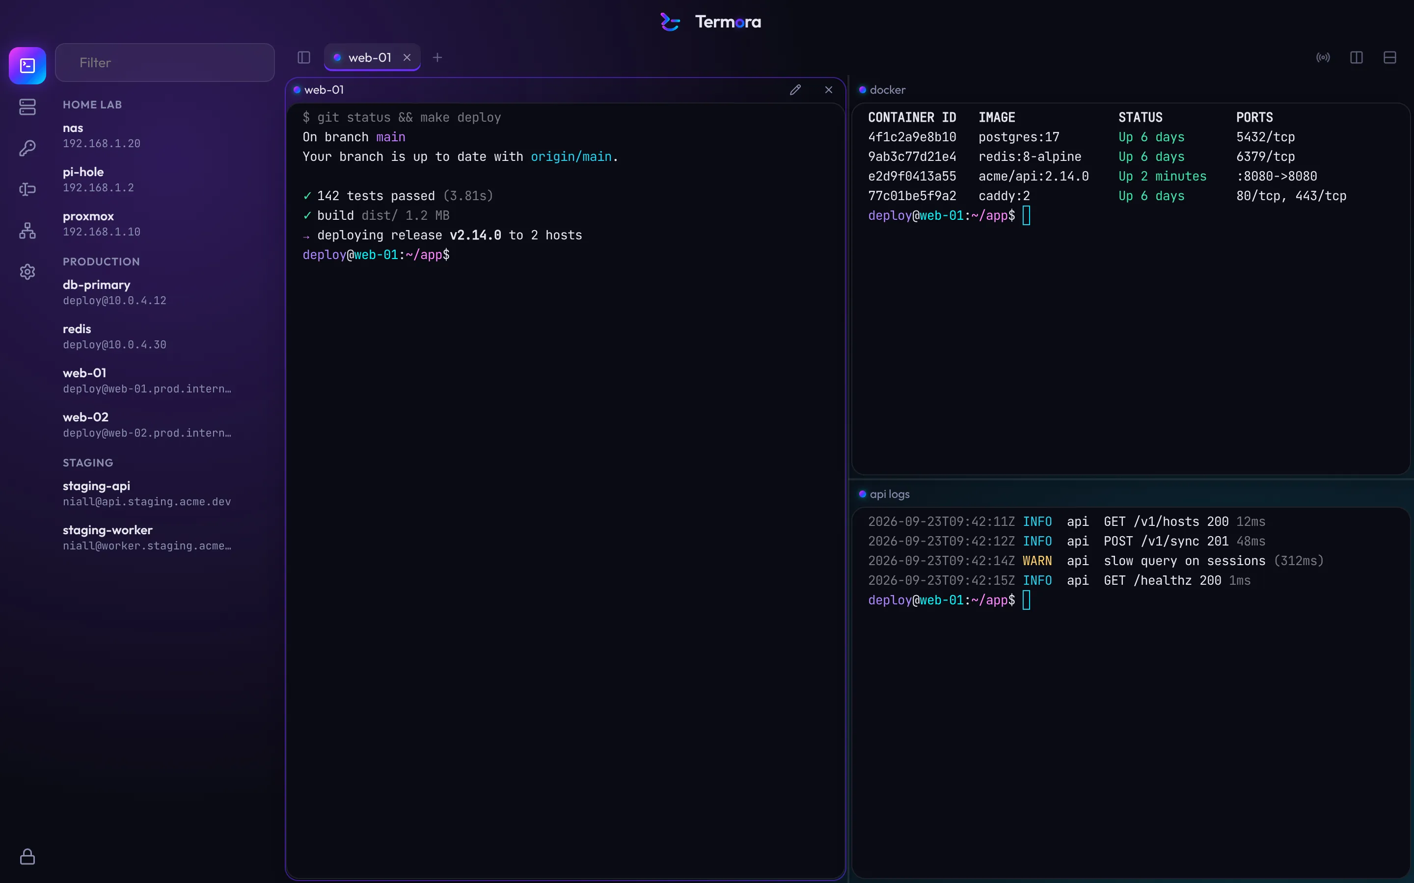1414x883 pixels.
Task: Click 'slow query on sessions' log message
Action: click(x=1184, y=561)
